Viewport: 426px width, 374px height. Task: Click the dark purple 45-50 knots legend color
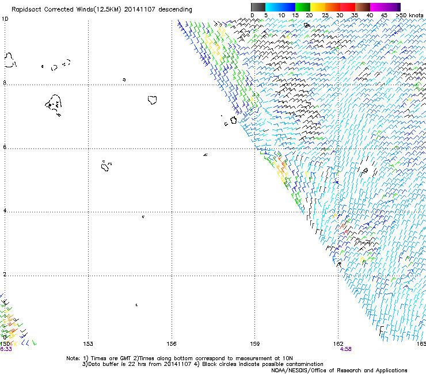pyautogui.click(x=393, y=7)
